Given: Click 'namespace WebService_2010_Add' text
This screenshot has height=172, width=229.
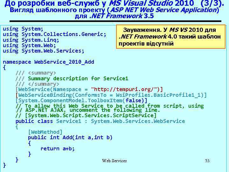Looking at the screenshot, I should [48, 62].
